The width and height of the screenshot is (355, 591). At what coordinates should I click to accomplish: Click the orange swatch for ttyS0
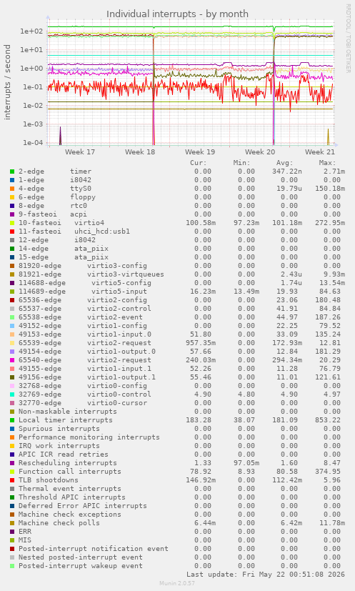pyautogui.click(x=12, y=189)
